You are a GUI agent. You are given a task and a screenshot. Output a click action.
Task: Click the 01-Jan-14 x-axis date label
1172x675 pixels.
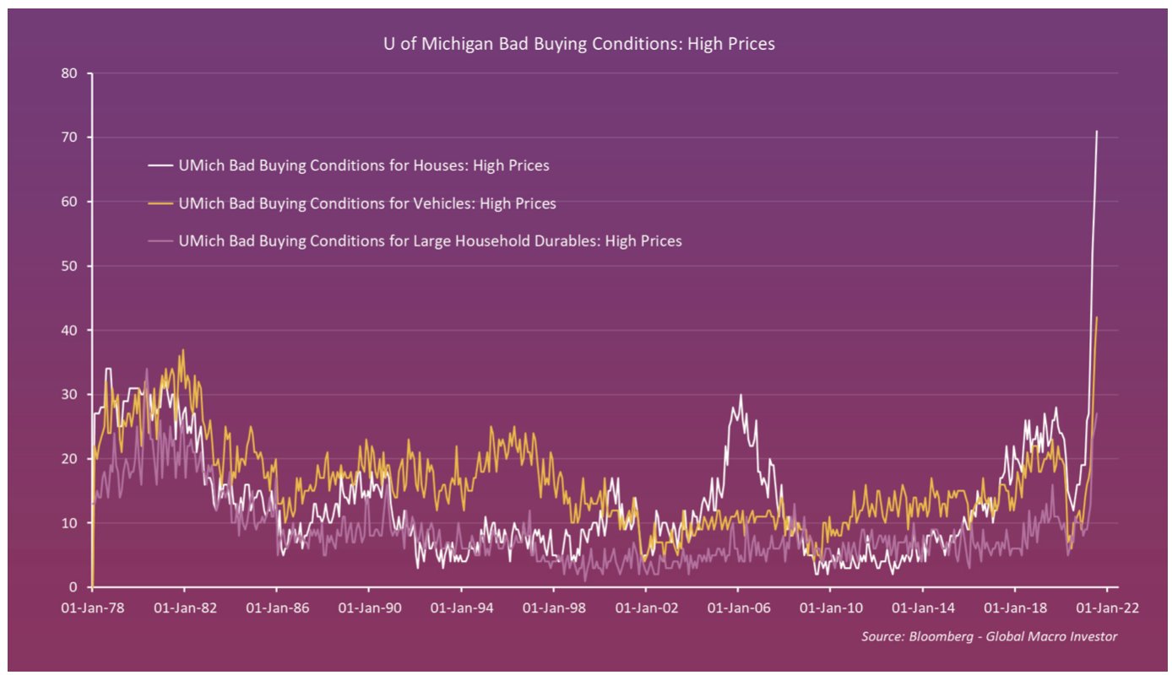tap(922, 607)
